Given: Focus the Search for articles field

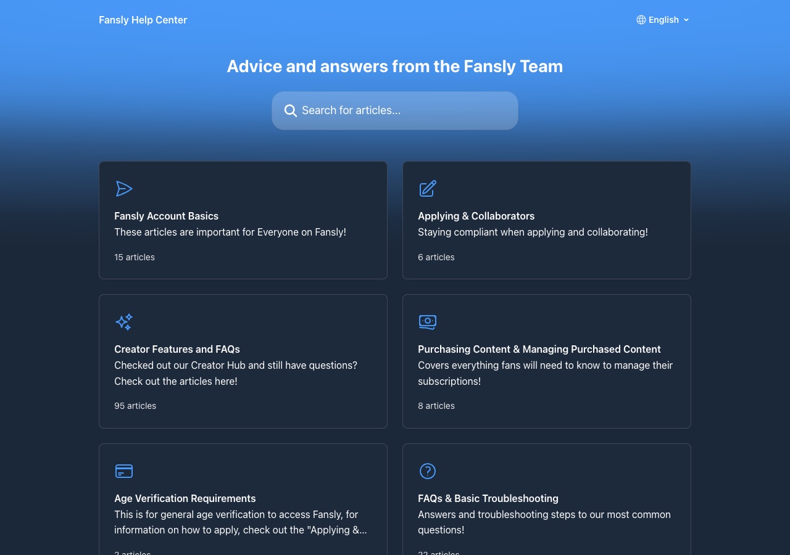Looking at the screenshot, I should pyautogui.click(x=395, y=111).
